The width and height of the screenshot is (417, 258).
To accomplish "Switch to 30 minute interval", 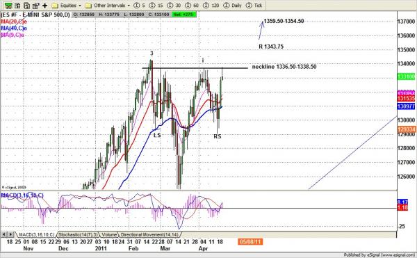I will pyautogui.click(x=174, y=6).
